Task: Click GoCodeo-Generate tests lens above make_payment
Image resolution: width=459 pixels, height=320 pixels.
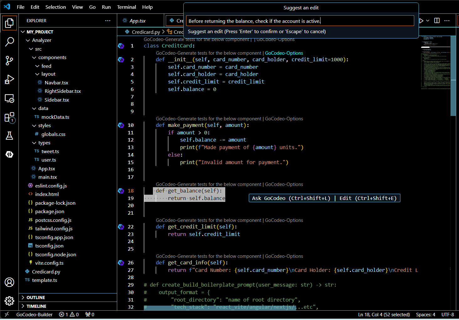Action: (209, 119)
